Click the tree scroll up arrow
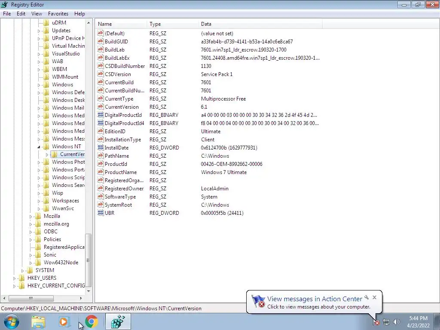 pos(89,23)
